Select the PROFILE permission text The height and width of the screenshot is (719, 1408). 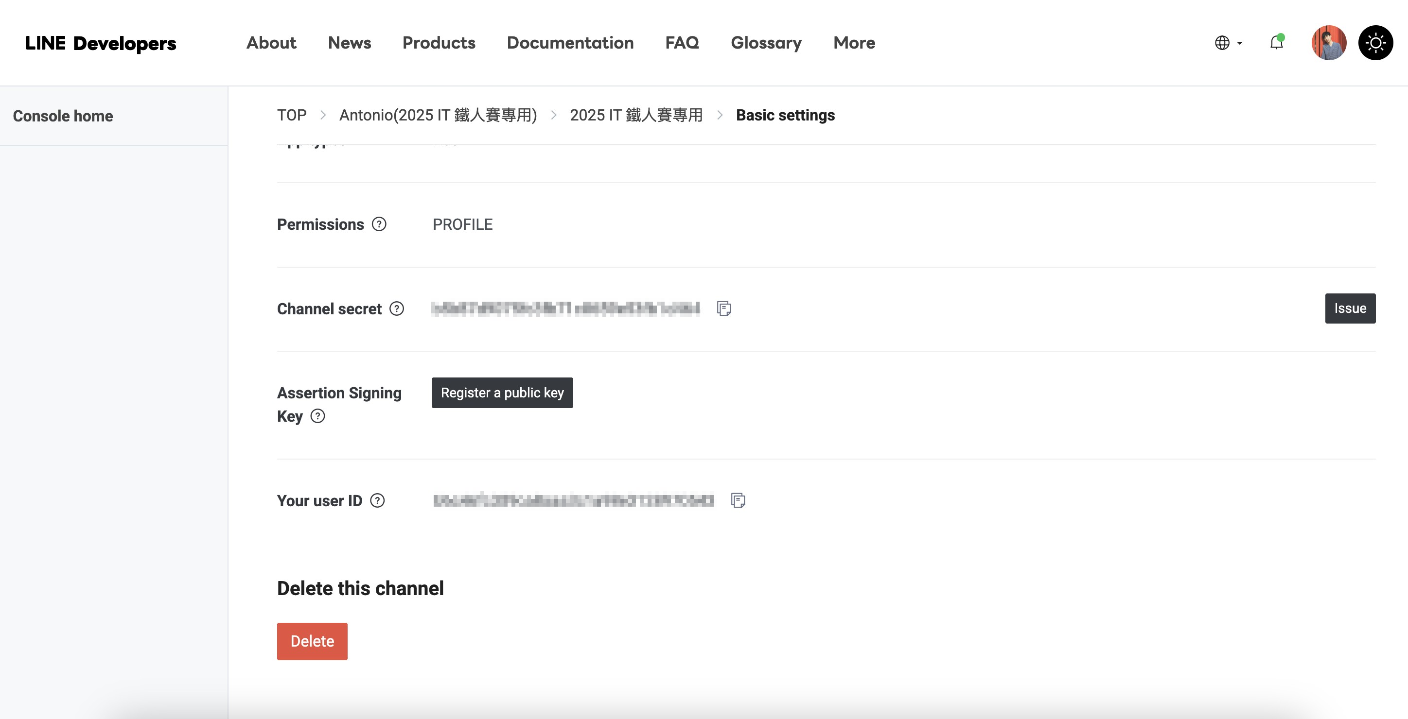tap(462, 224)
